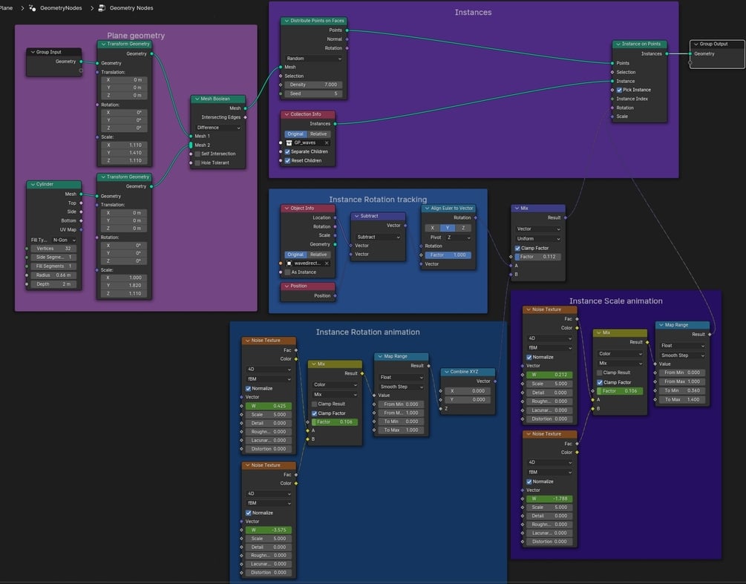
Task: Open the Vector data type dropdown in Mix
Action: pos(538,229)
